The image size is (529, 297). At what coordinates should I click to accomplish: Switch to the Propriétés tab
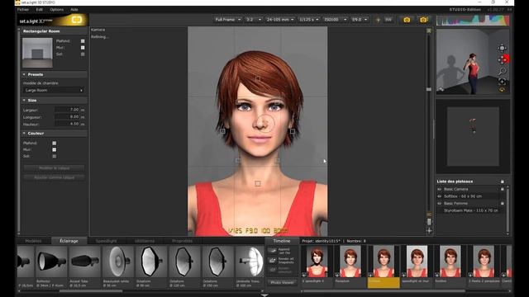click(x=182, y=241)
